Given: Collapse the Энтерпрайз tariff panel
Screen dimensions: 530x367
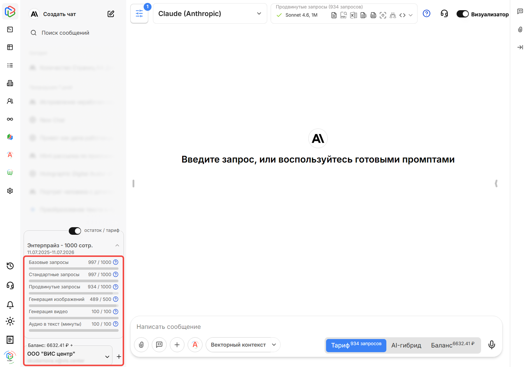Looking at the screenshot, I should pyautogui.click(x=117, y=246).
